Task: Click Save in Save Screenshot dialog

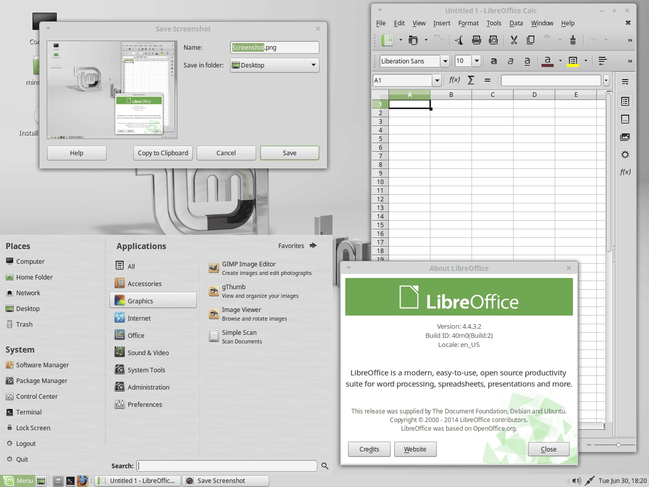Action: (290, 153)
